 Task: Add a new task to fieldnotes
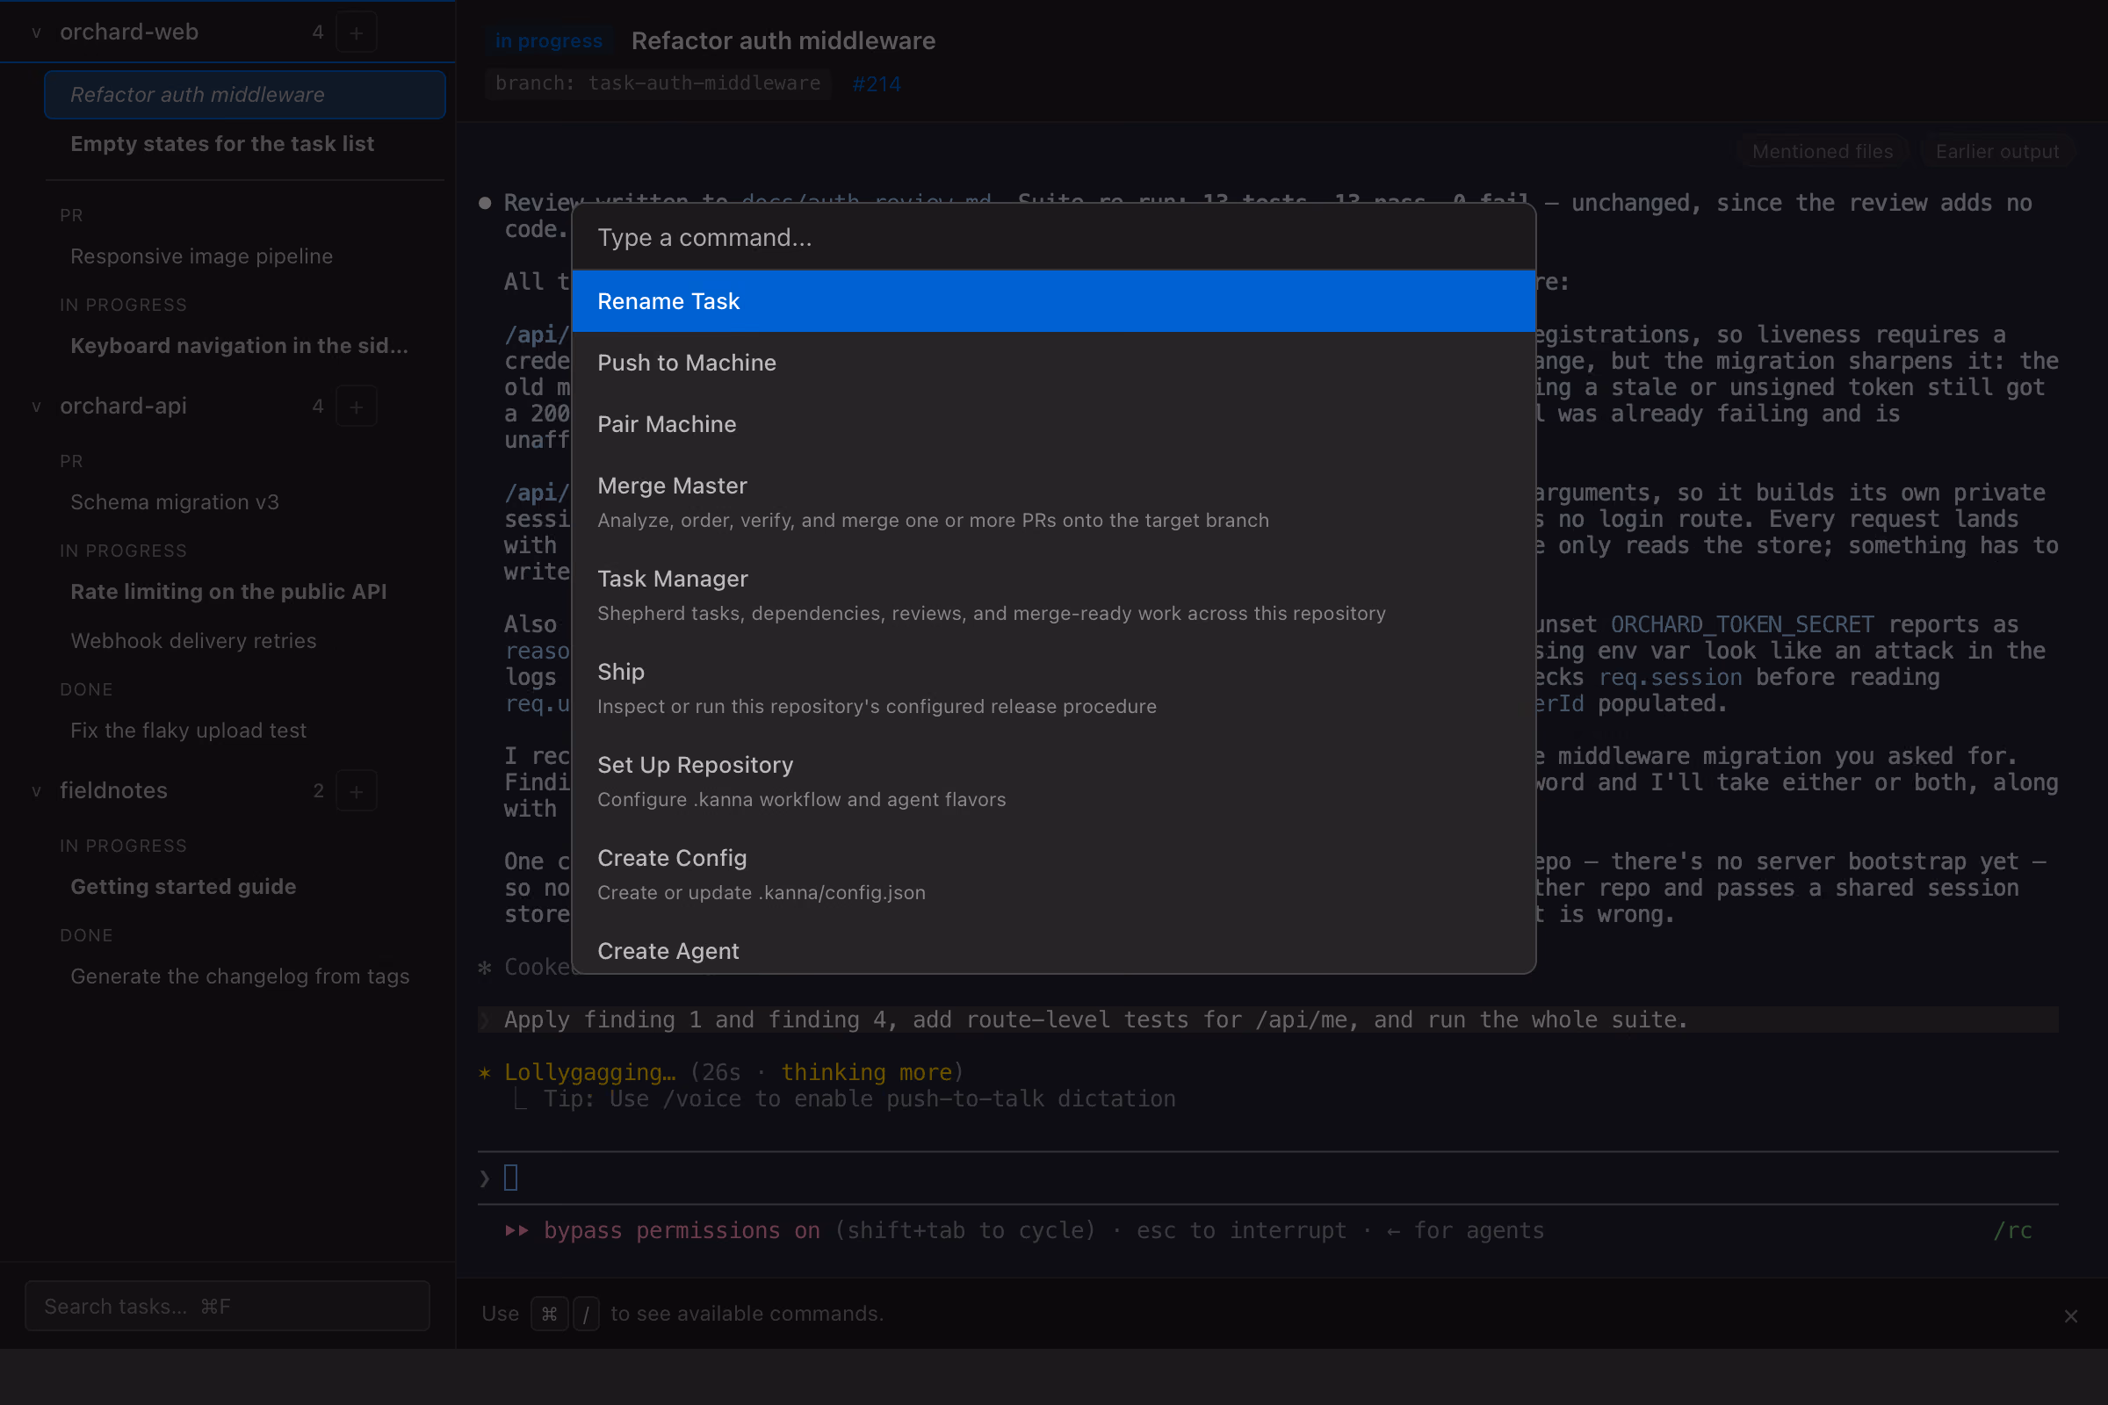[356, 791]
